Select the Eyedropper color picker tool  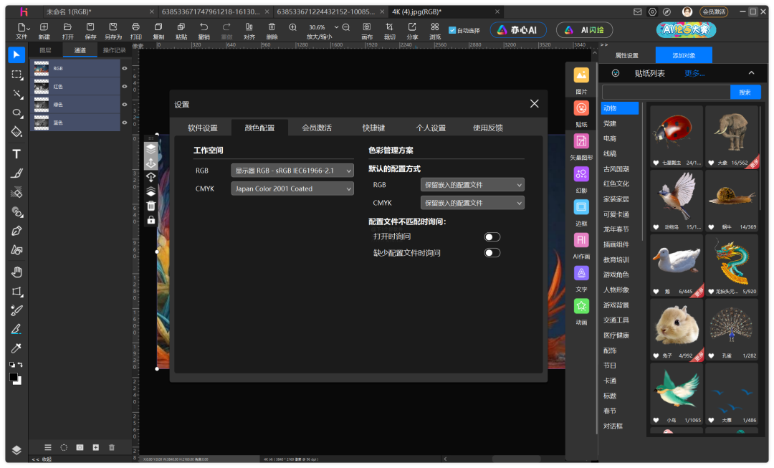point(16,348)
